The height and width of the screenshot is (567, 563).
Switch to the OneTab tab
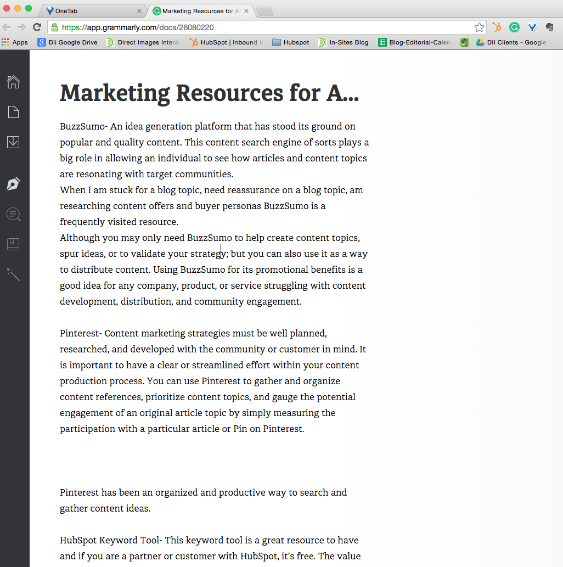(x=92, y=11)
